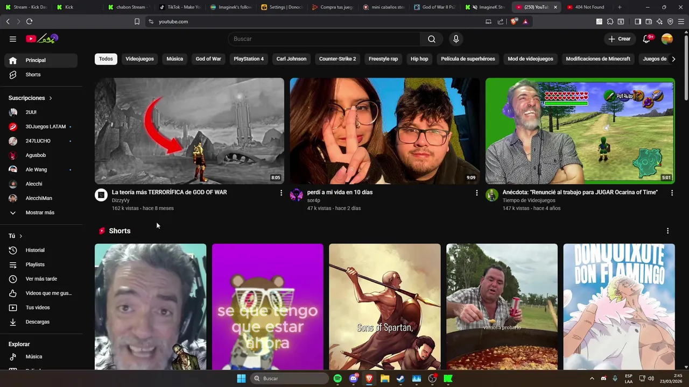The image size is (689, 387).
Task: Click the YouTube logo
Action: click(42, 39)
